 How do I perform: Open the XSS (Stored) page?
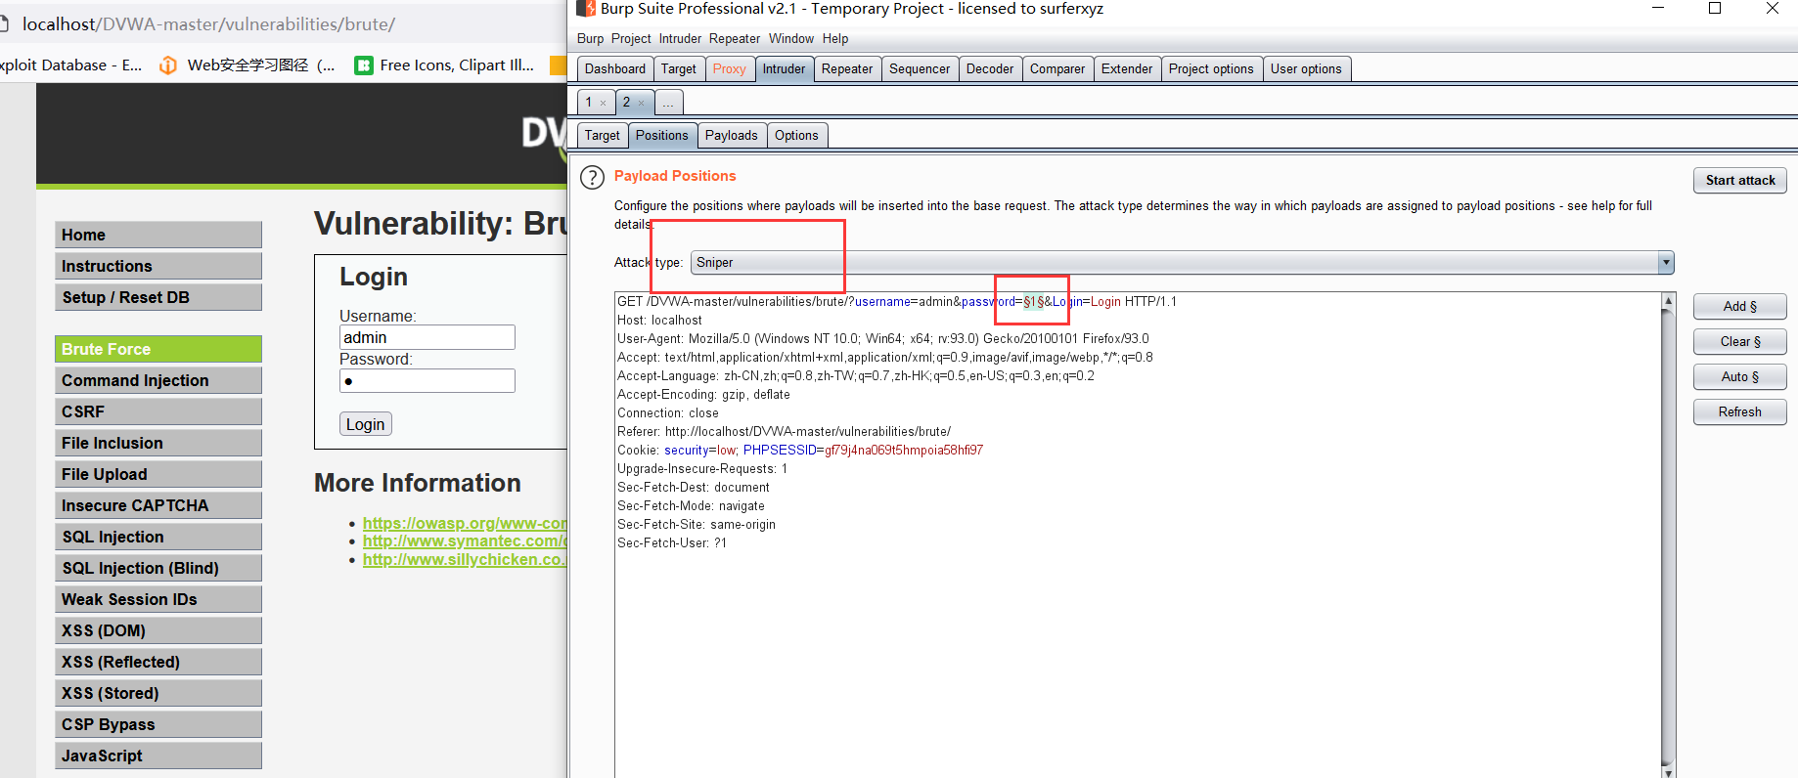(158, 693)
